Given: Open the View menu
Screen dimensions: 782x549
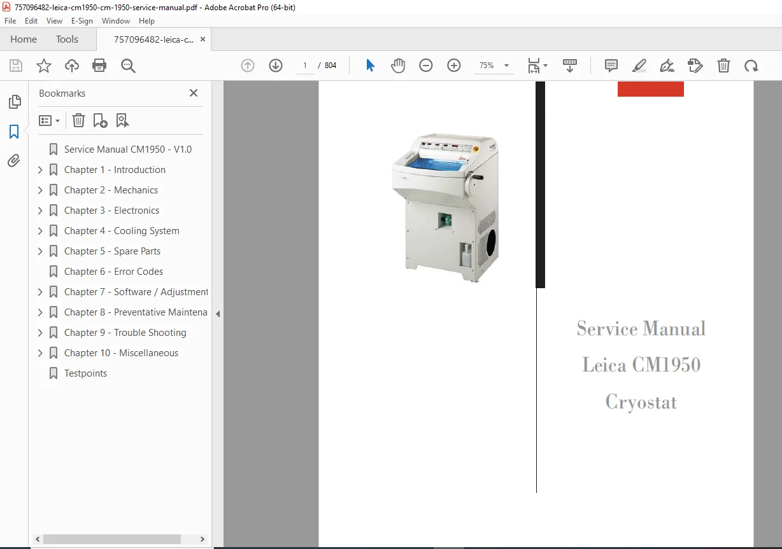Looking at the screenshot, I should [55, 21].
